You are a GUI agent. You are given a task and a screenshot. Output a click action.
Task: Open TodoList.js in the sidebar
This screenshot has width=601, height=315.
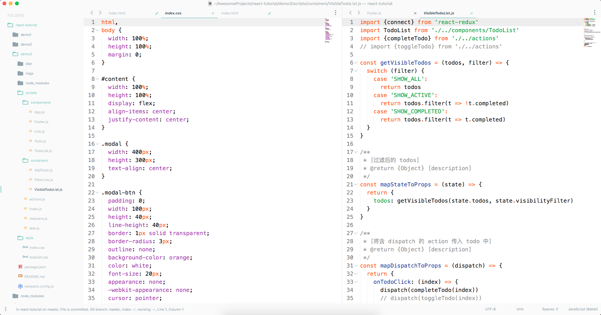[43, 151]
